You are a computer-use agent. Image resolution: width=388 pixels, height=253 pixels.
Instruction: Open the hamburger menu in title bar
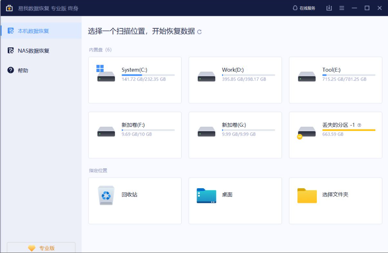(342, 8)
